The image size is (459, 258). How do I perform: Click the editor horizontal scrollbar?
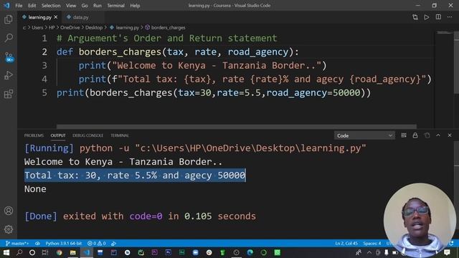[237, 126]
